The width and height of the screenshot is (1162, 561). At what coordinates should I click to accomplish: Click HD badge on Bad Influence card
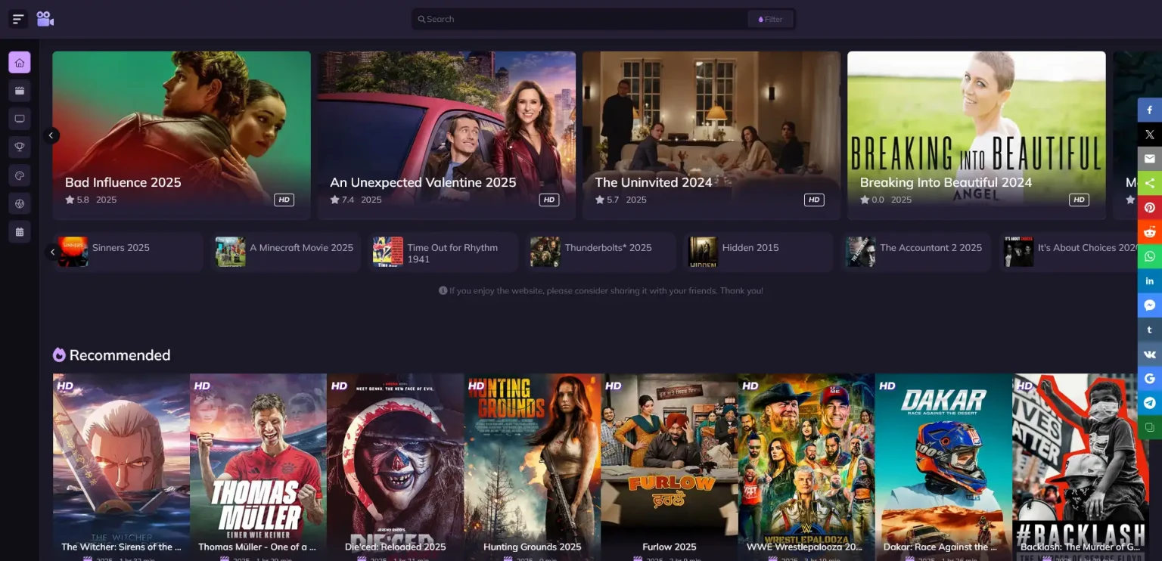point(284,200)
